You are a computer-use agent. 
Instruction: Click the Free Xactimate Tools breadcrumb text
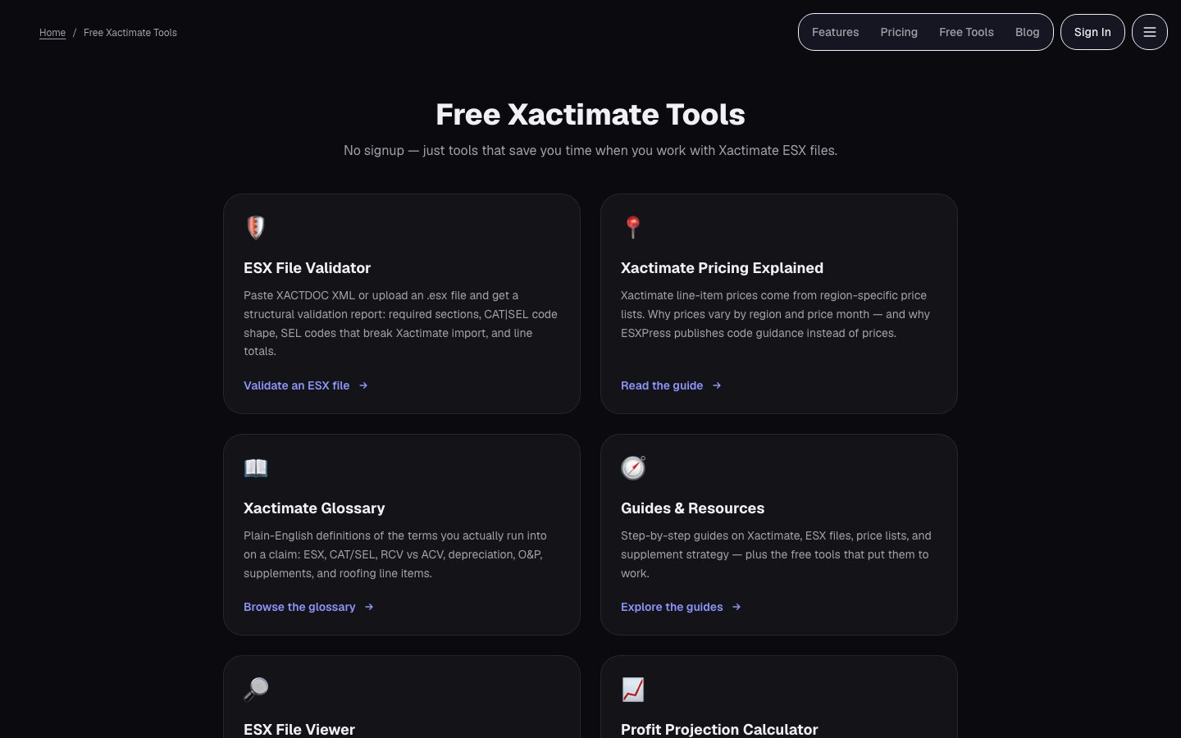(130, 33)
